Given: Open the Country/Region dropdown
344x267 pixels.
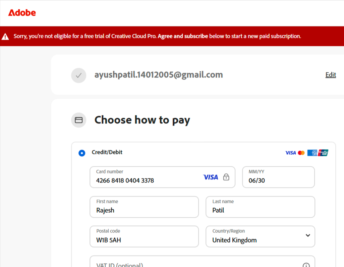Looking at the screenshot, I should click(x=260, y=236).
